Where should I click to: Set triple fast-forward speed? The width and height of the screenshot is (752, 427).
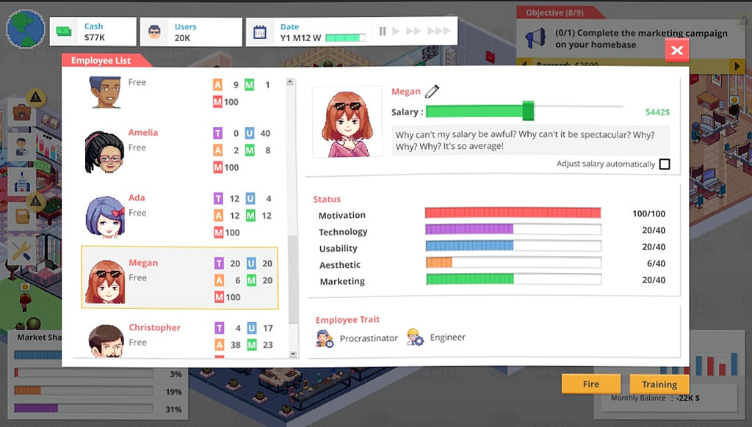[x=438, y=31]
